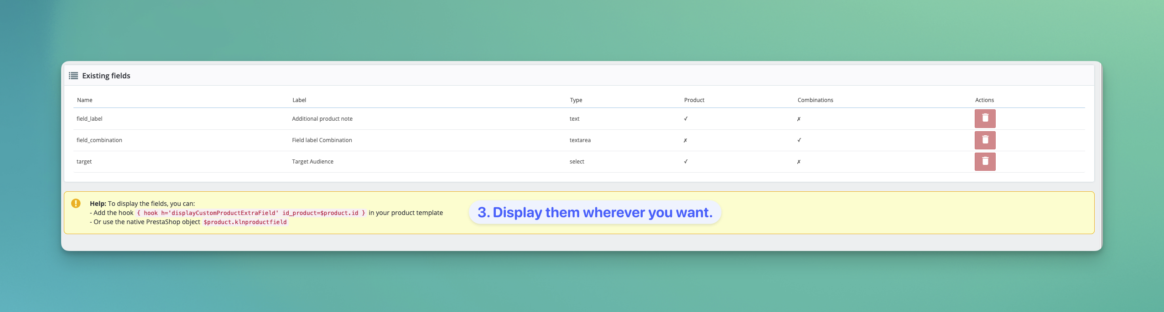Click the Product checkmark in the field_label row
This screenshot has height=312, width=1164.
coord(686,119)
